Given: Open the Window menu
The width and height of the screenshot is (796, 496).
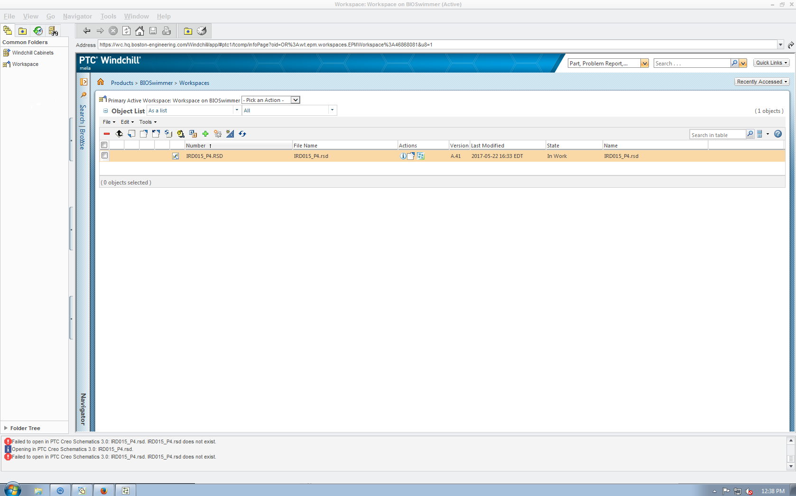Looking at the screenshot, I should 137,16.
